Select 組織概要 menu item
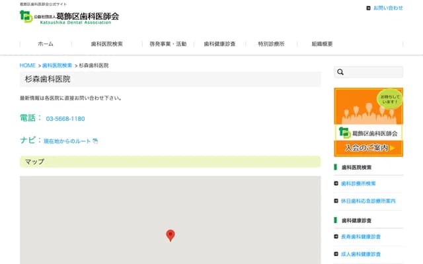 (323, 44)
